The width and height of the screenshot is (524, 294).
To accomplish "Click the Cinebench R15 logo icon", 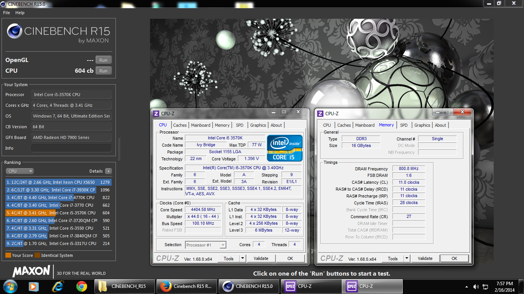I will [15, 31].
